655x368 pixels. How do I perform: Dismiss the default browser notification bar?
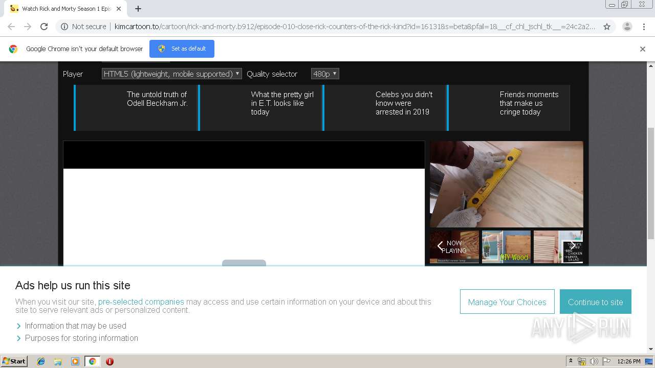643,49
